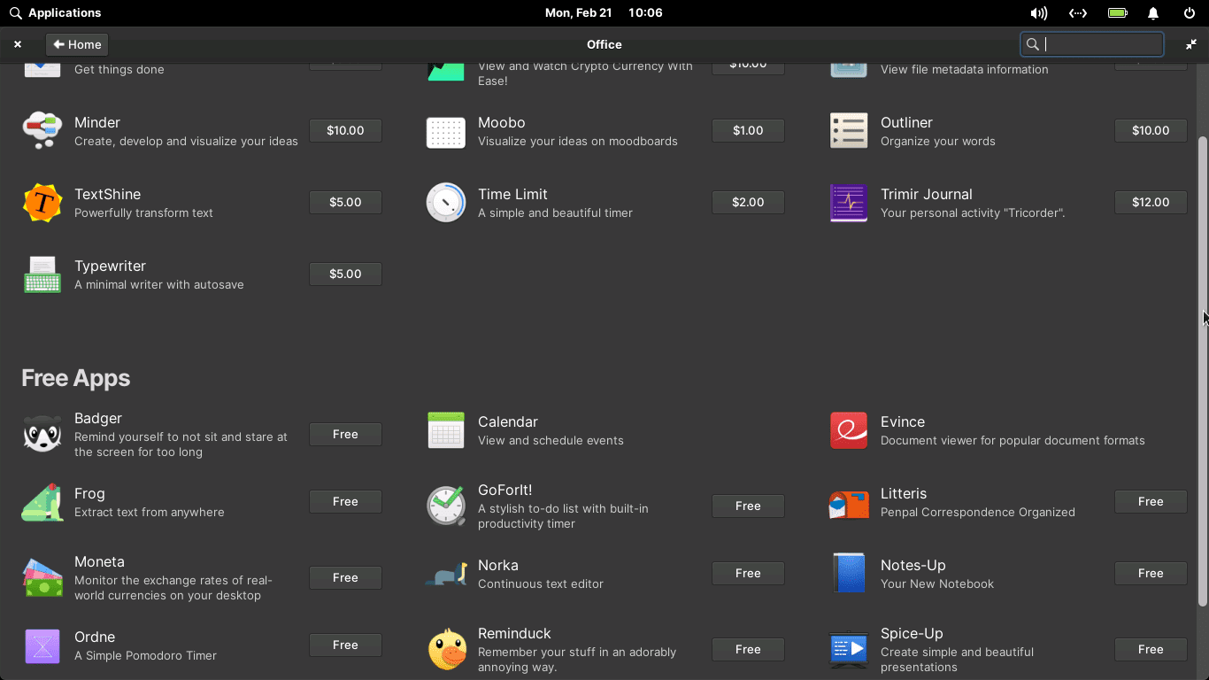Buy Trimir Journal for $12.00
Image resolution: width=1209 pixels, height=680 pixels.
(1151, 202)
